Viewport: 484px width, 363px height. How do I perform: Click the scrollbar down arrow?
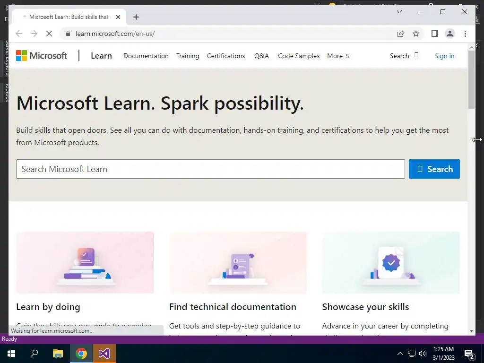(471, 331)
